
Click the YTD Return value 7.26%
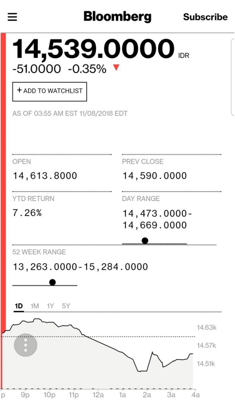pyautogui.click(x=27, y=213)
